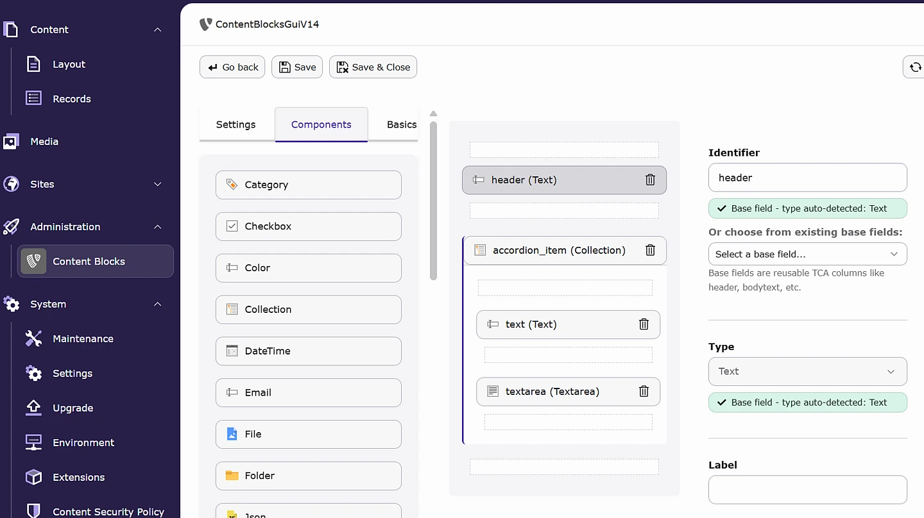Click the Content module group icon
This screenshot has width=924, height=518.
click(11, 29)
